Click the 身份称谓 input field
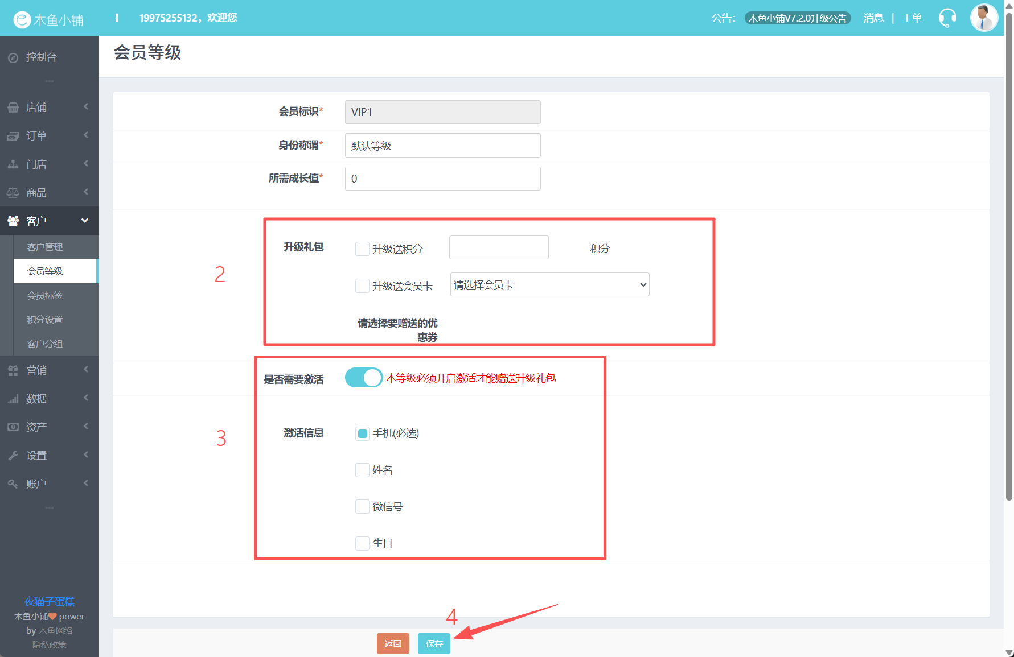 pos(442,146)
